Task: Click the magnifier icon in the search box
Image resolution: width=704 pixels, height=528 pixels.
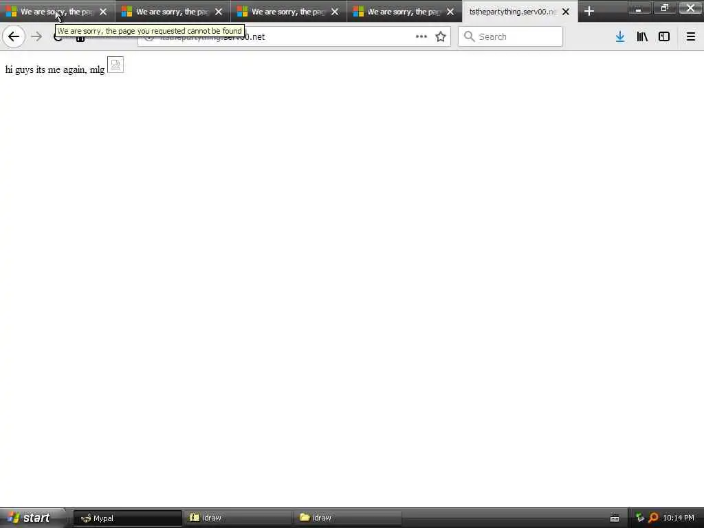Action: pos(469,36)
